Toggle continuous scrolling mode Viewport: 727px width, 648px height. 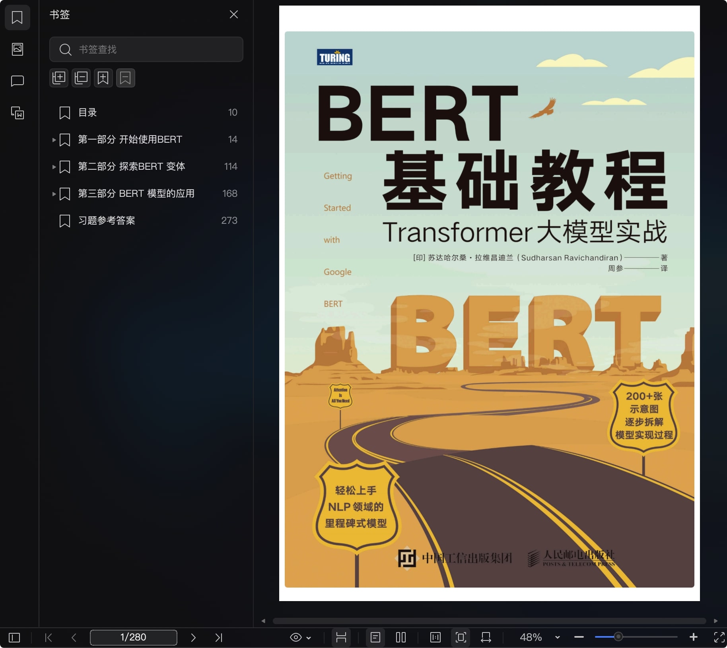click(x=341, y=638)
